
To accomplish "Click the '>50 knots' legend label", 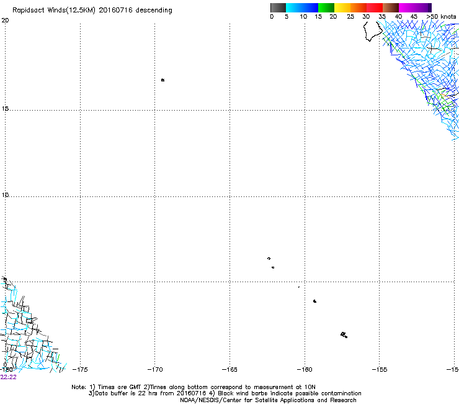I will (x=441, y=17).
